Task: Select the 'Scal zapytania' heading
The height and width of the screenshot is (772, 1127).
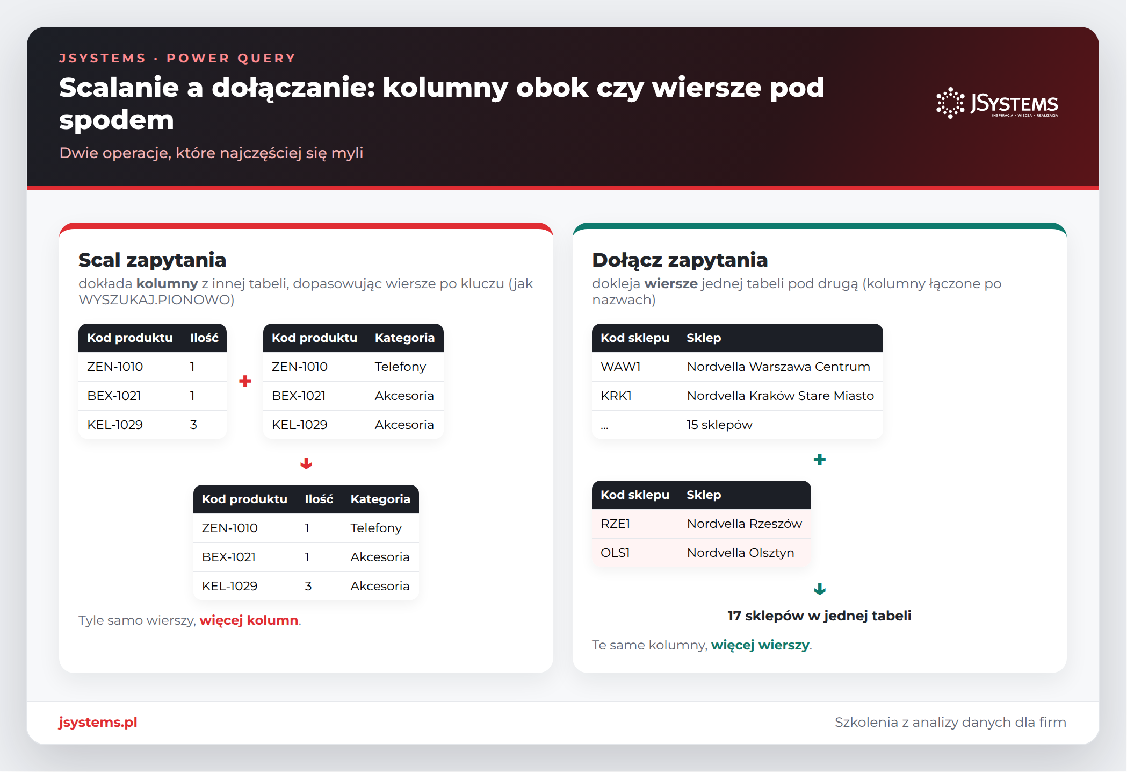Action: tap(152, 260)
